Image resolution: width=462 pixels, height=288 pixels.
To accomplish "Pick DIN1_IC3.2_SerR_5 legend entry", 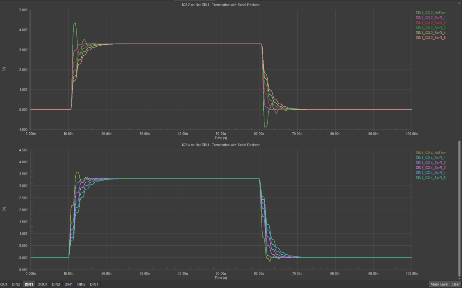I will pos(431,38).
